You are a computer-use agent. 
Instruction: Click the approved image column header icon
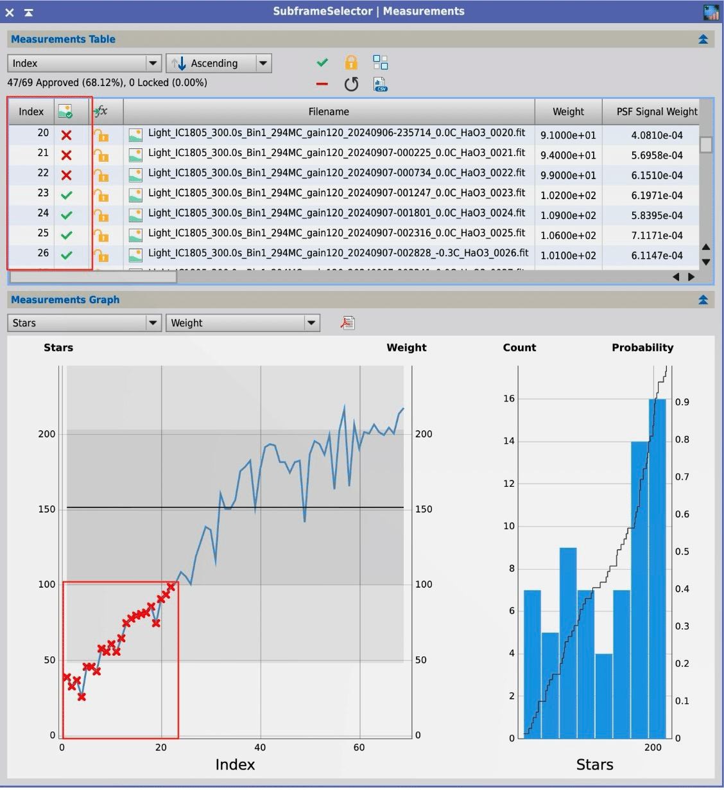(65, 111)
